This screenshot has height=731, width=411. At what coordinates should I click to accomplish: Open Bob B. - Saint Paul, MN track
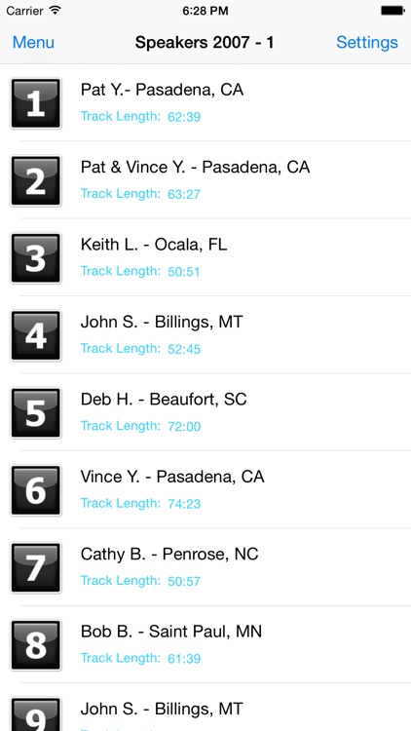pos(205,645)
